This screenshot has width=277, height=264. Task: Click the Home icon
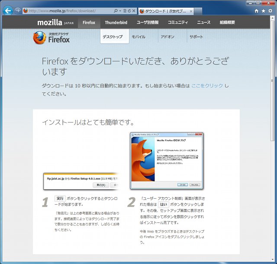[257, 11]
